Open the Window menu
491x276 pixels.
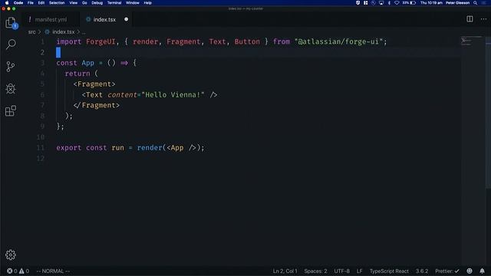click(133, 3)
